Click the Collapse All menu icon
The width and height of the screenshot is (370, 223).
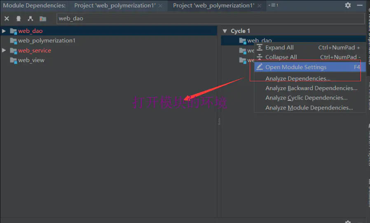pos(260,57)
